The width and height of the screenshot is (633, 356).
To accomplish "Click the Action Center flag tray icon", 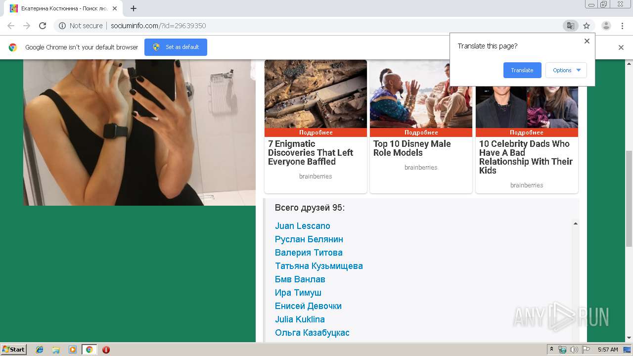I will 586,350.
